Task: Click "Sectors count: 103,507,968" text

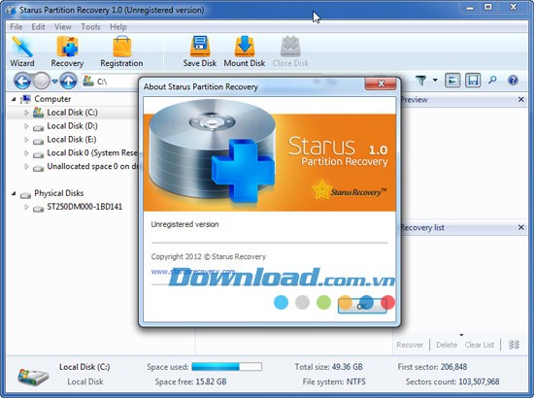Action: point(452,381)
